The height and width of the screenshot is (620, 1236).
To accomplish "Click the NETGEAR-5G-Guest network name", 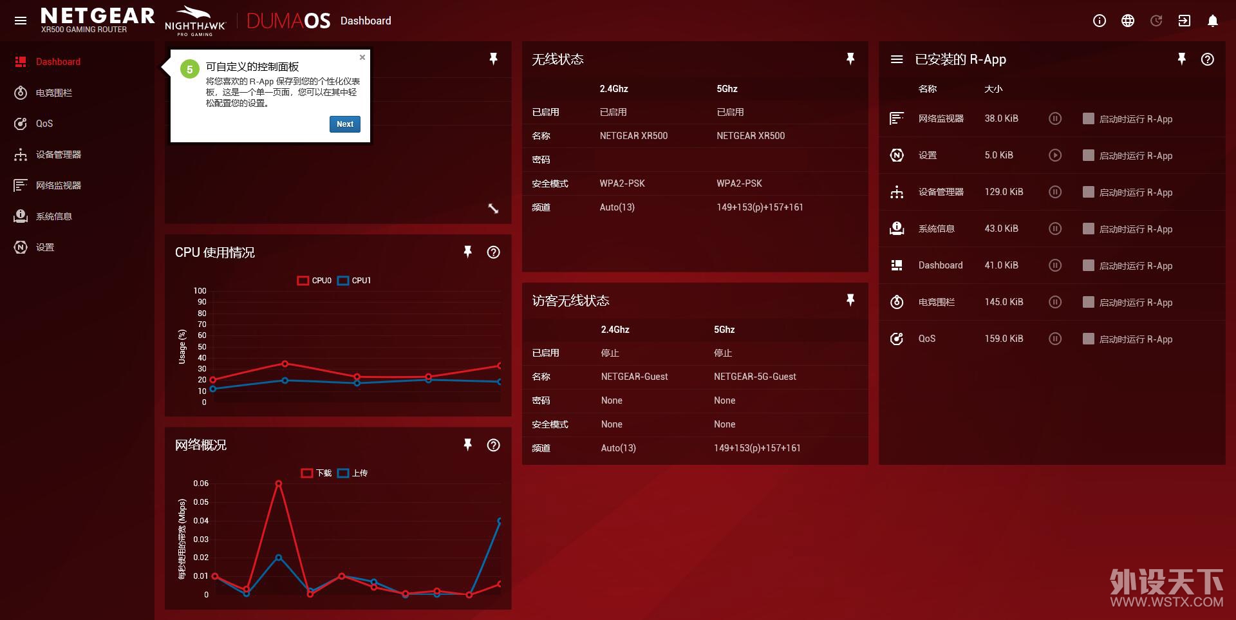I will point(755,377).
